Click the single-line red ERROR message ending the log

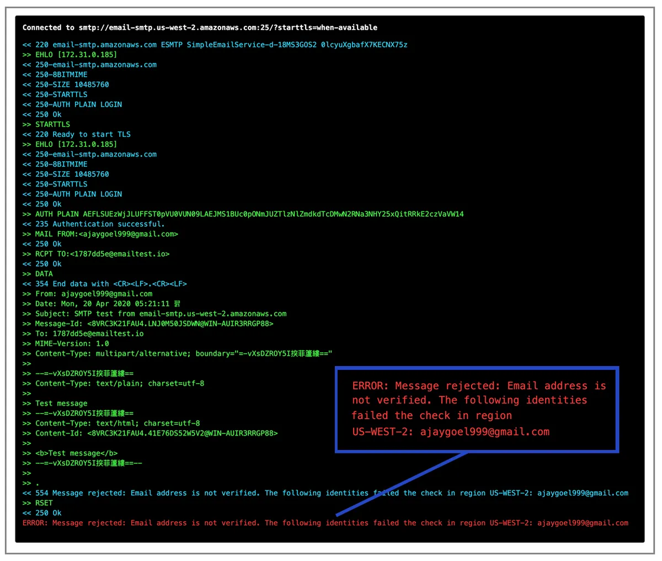pos(325,522)
